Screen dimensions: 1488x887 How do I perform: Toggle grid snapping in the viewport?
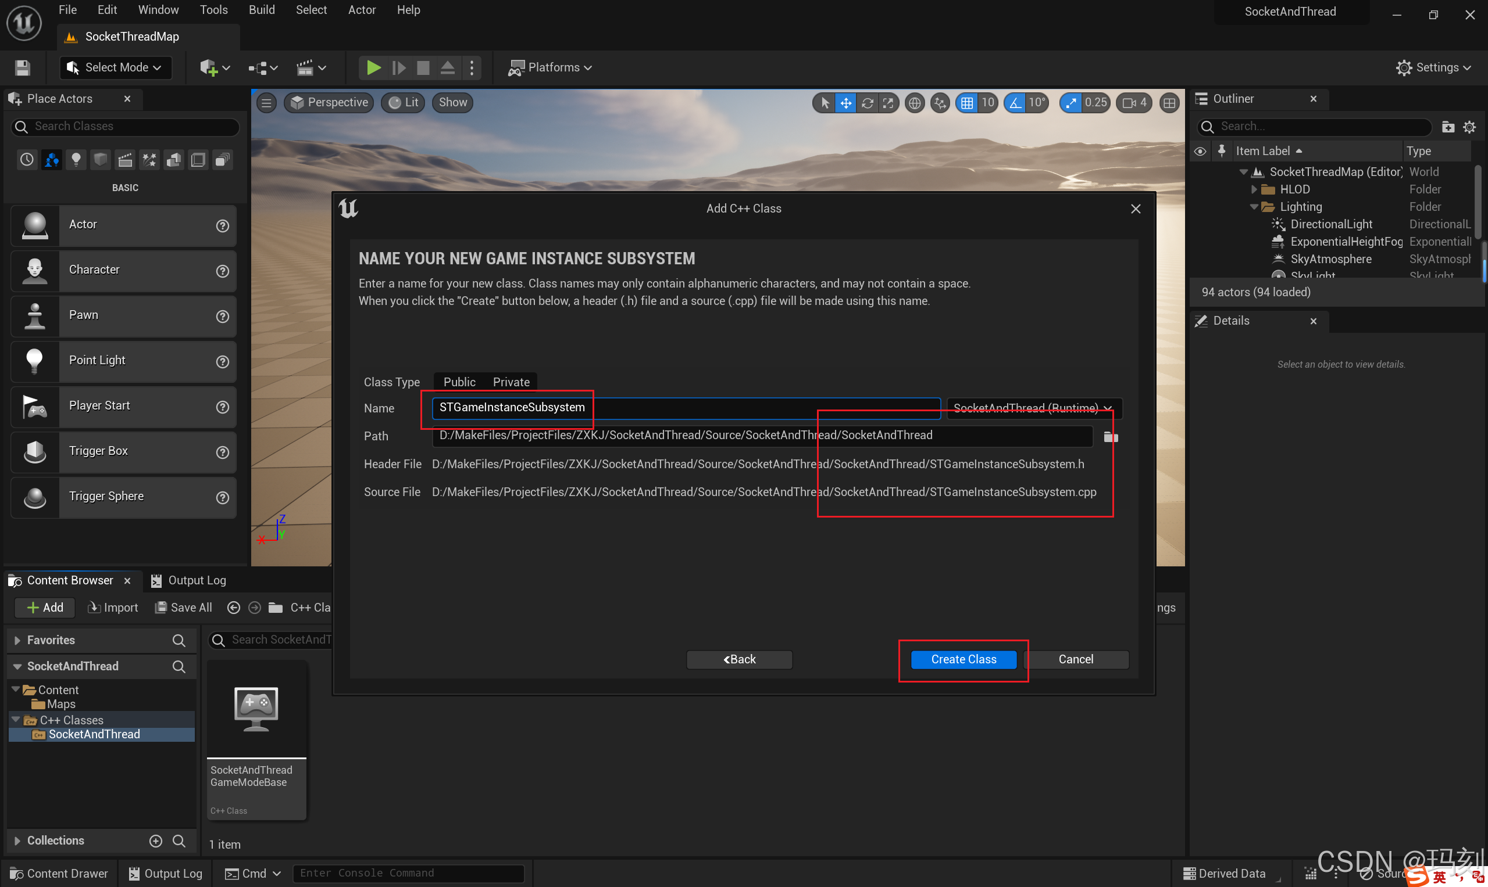point(967,103)
